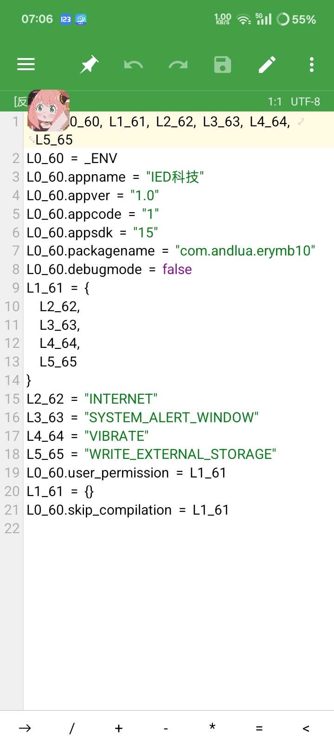Open the three-dot overflow menu
The image size is (334, 745).
tap(312, 65)
